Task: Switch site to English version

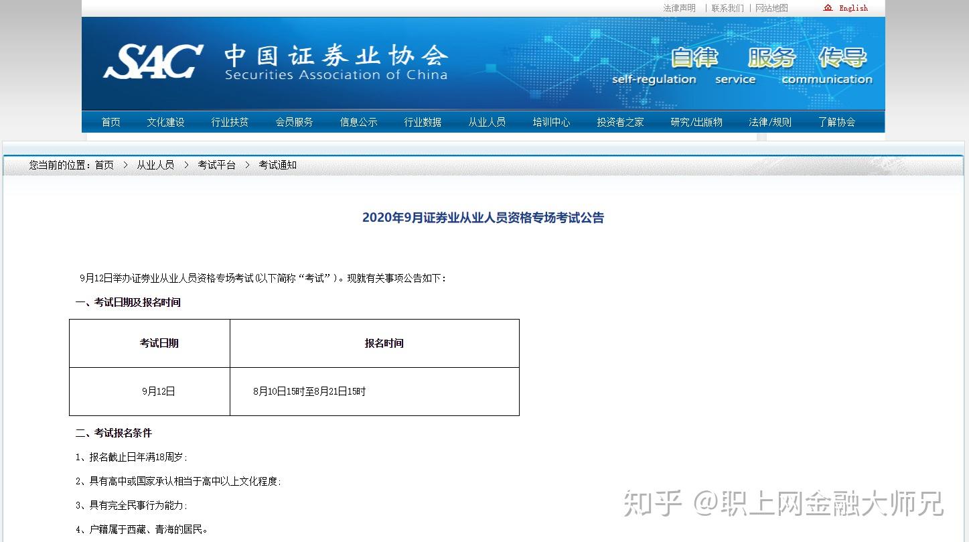Action: point(853,8)
